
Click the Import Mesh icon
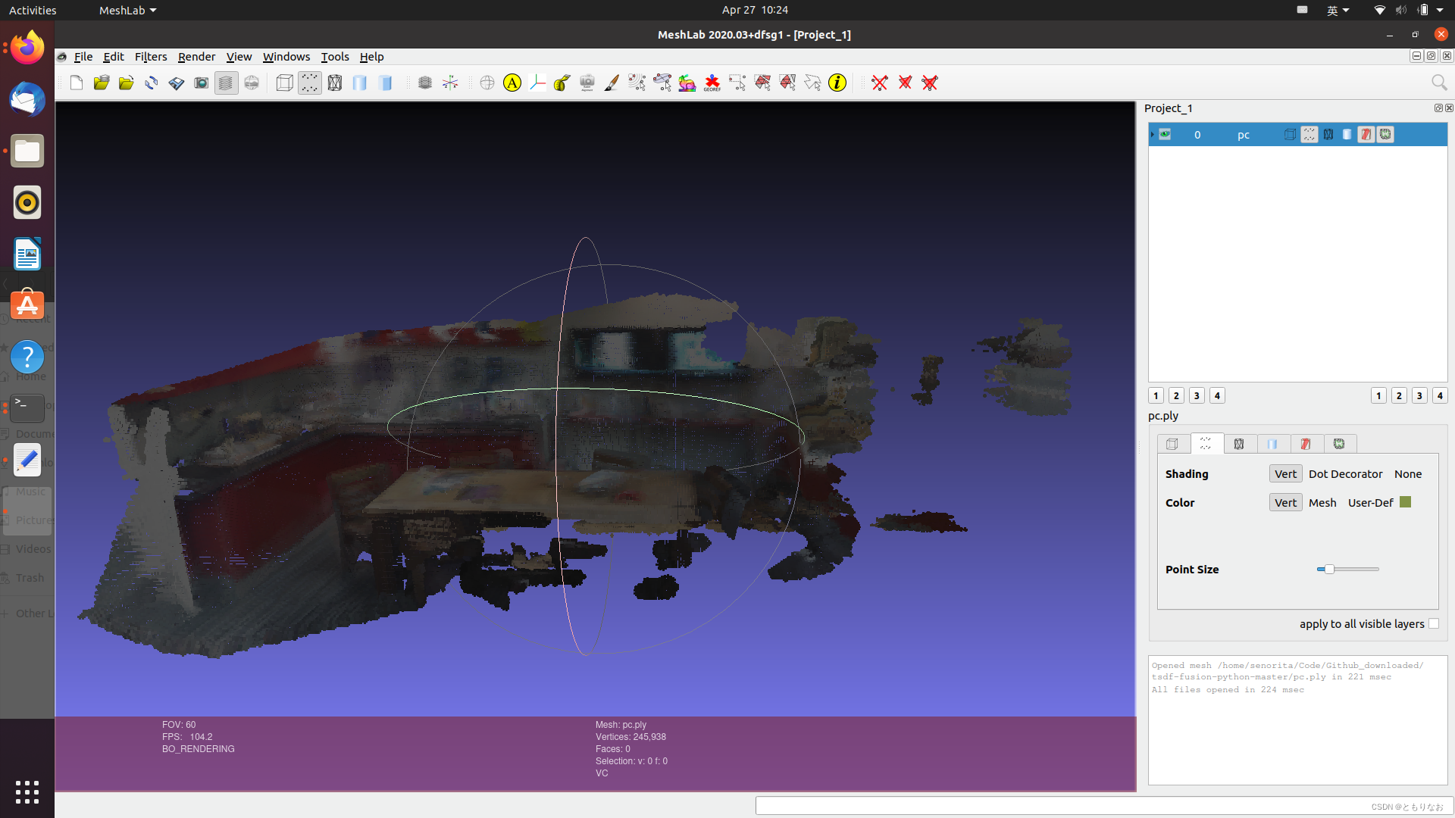tap(127, 83)
